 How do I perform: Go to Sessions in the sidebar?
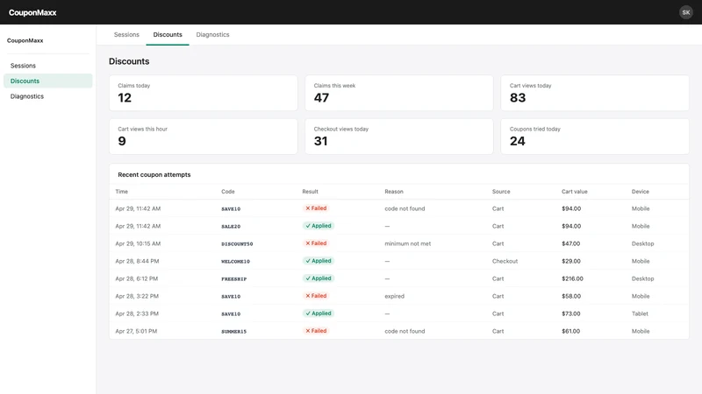pyautogui.click(x=48, y=66)
